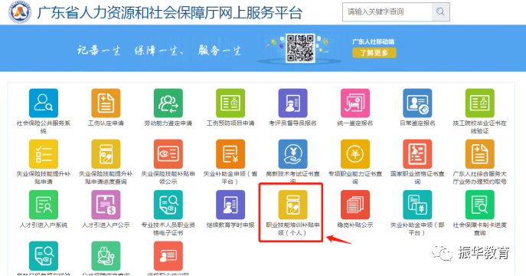Open 社会保障卡制卡进度查询 icon
Screen dimensions: 526x276
[x=480, y=205]
